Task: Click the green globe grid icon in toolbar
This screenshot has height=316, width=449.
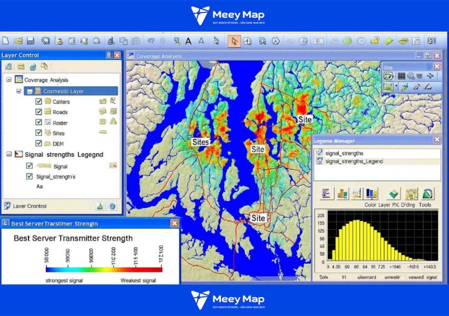Action: click(347, 41)
